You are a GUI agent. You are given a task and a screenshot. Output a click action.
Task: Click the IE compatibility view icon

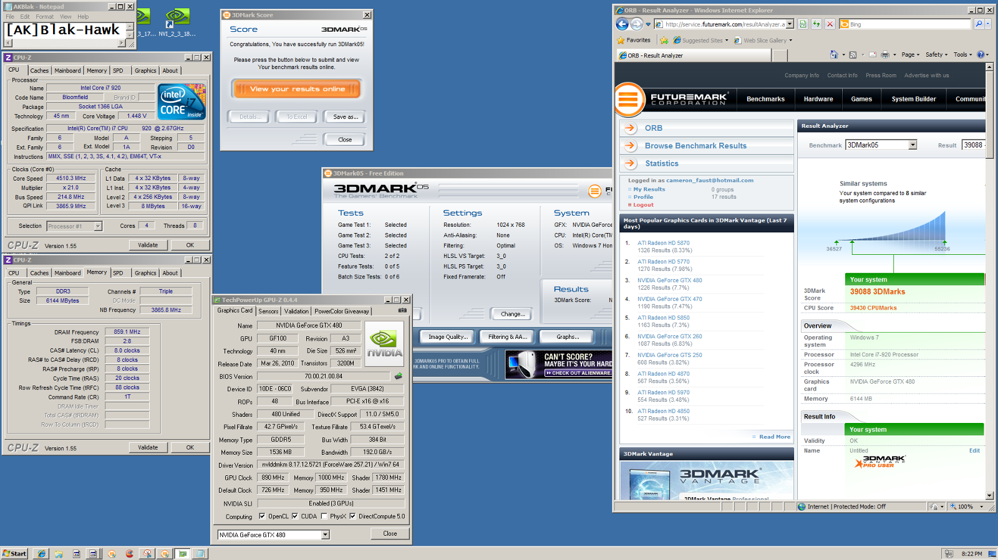[803, 24]
